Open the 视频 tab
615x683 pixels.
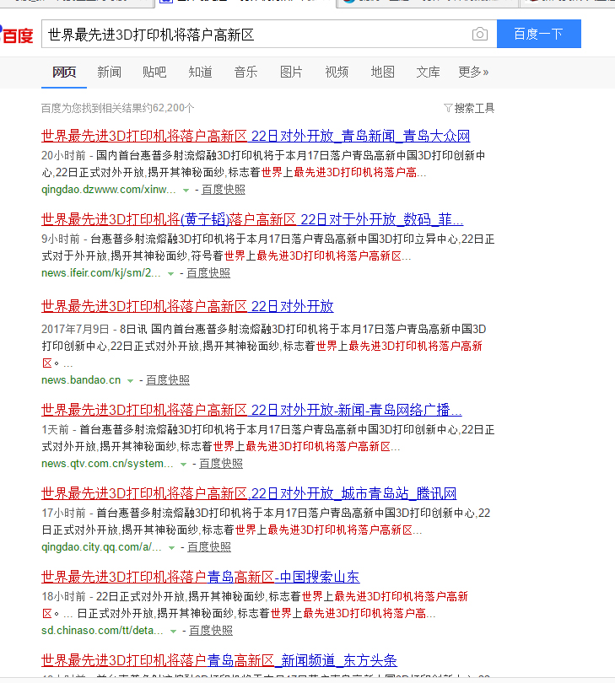pos(337,72)
